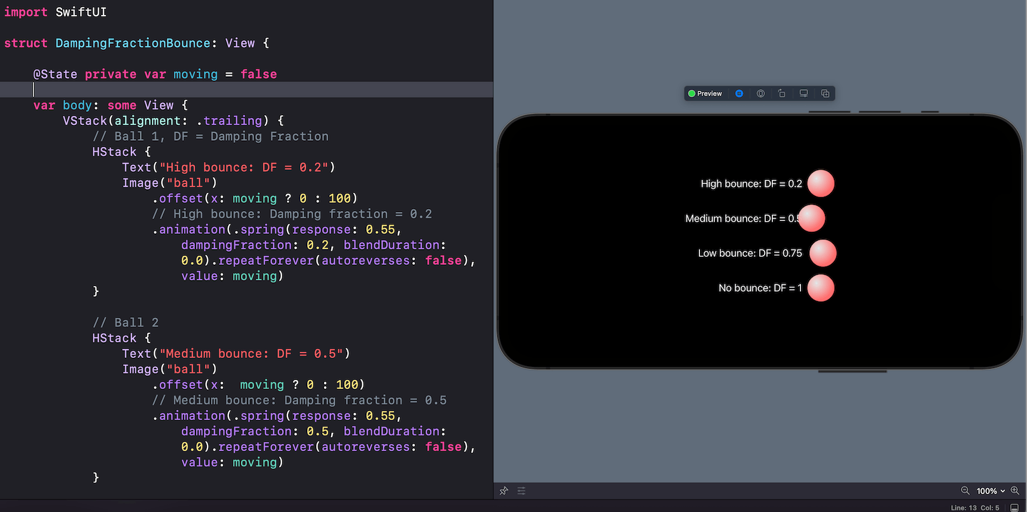1027x512 pixels.
Task: Click the import keyword in code
Action: click(26, 12)
